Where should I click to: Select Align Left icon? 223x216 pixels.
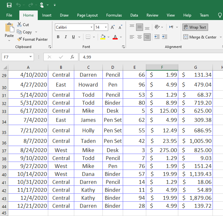coord(132,37)
